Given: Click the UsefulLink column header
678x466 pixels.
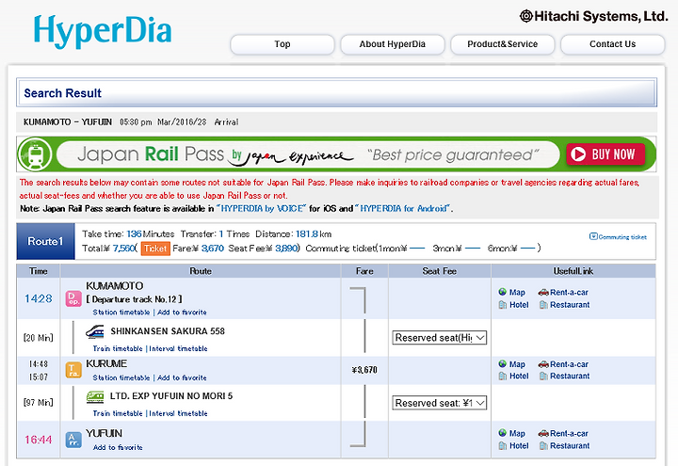Looking at the screenshot, I should pos(573,271).
